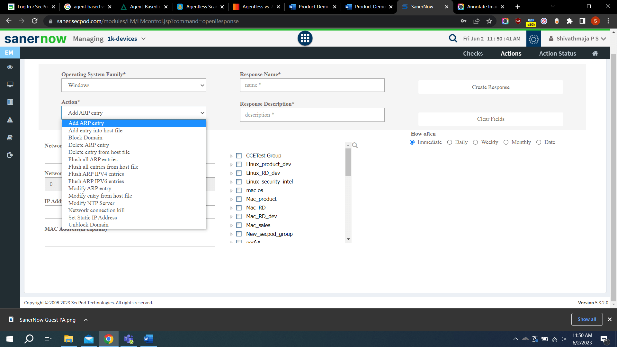
Task: Expand the Mac_product tree node
Action: [231, 200]
